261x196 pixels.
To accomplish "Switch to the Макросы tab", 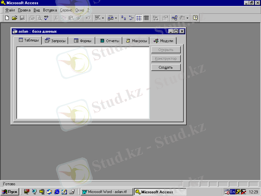I will (136, 41).
